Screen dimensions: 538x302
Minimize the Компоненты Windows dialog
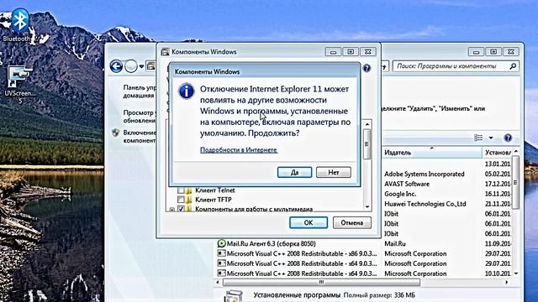pos(333,52)
